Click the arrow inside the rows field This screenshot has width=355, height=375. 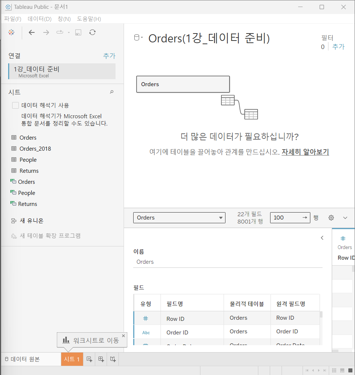click(305, 218)
